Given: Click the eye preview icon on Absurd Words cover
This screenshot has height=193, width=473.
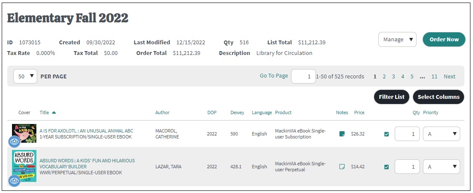Looking at the screenshot, I should [14, 181].
